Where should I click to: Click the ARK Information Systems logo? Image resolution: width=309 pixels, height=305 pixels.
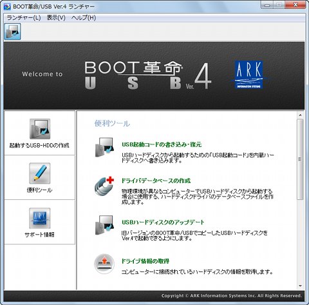coord(248,75)
